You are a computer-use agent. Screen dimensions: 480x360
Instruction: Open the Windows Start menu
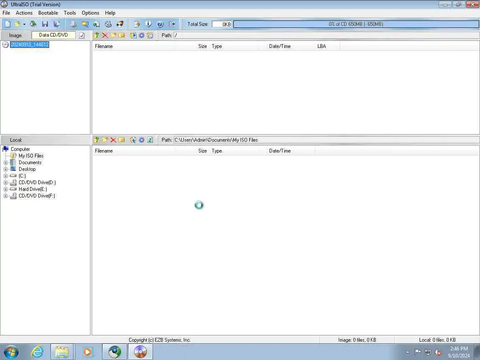click(11, 352)
